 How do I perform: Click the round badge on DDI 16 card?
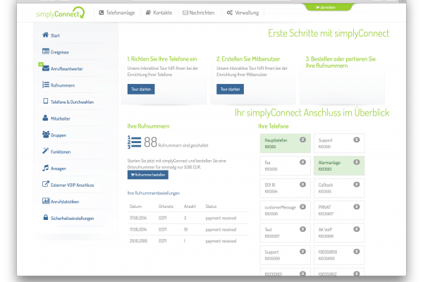tap(302, 185)
